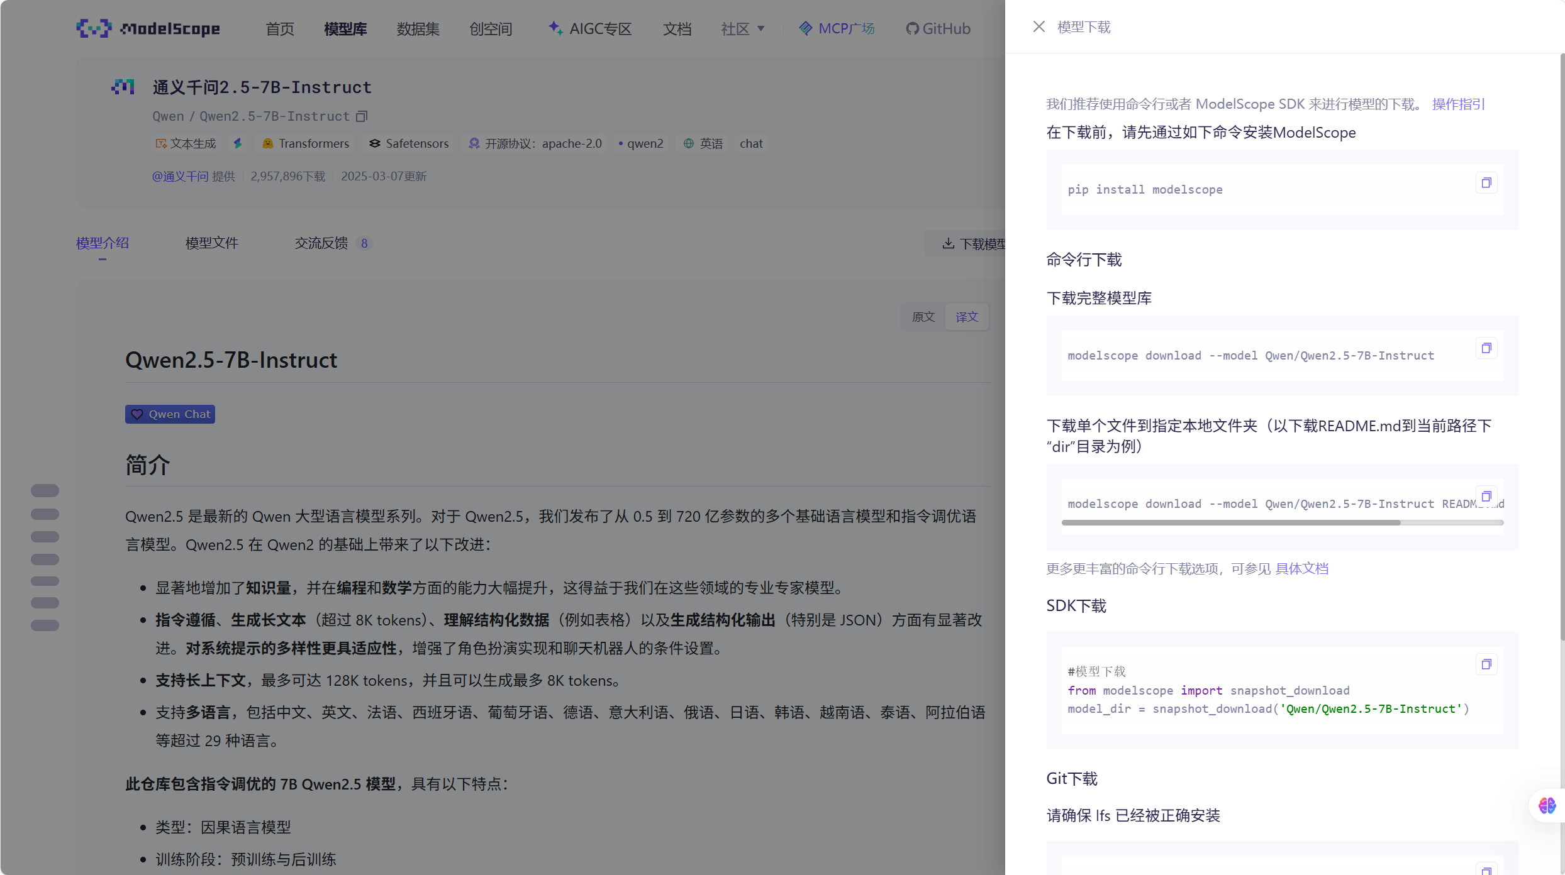The image size is (1565, 875).
Task: Click the lightning bolt tag icon
Action: coord(238,143)
